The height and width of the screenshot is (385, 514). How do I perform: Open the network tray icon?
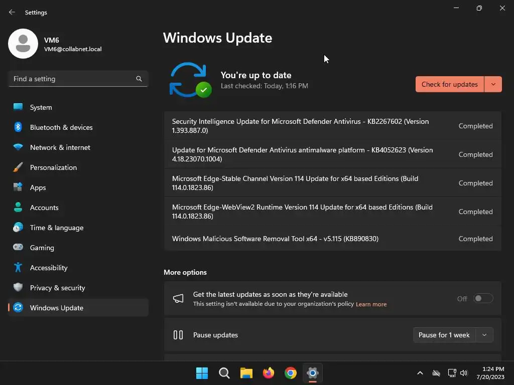pos(452,373)
